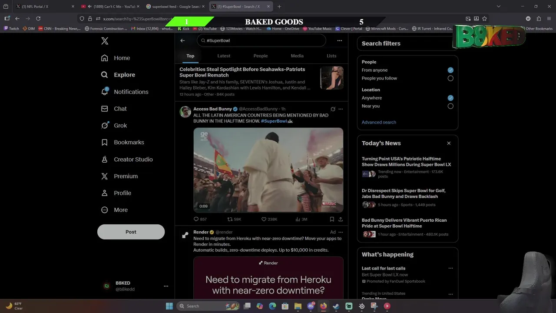View analytics showing 3M views

coord(301,219)
